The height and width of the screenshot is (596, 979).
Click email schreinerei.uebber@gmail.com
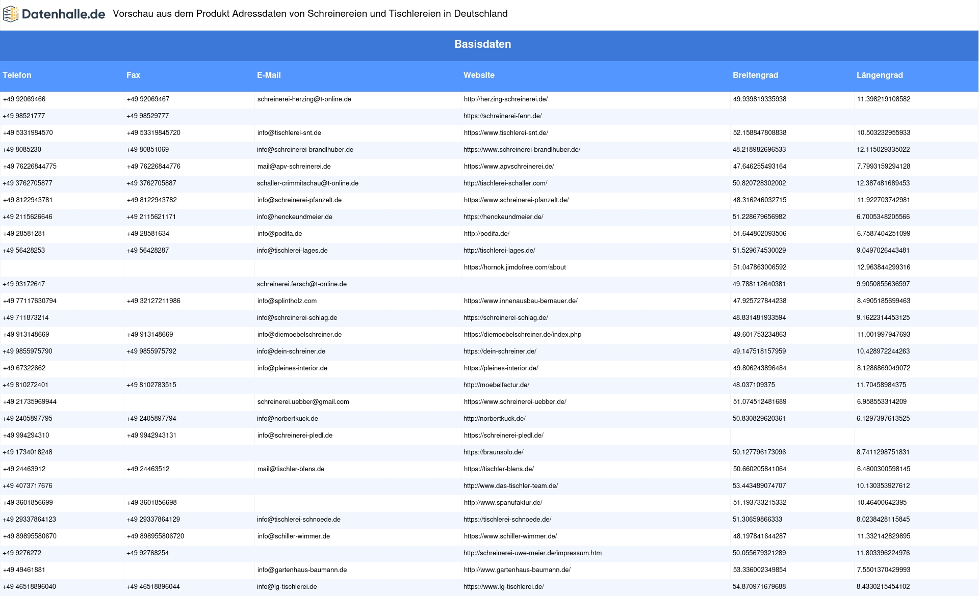(x=303, y=402)
